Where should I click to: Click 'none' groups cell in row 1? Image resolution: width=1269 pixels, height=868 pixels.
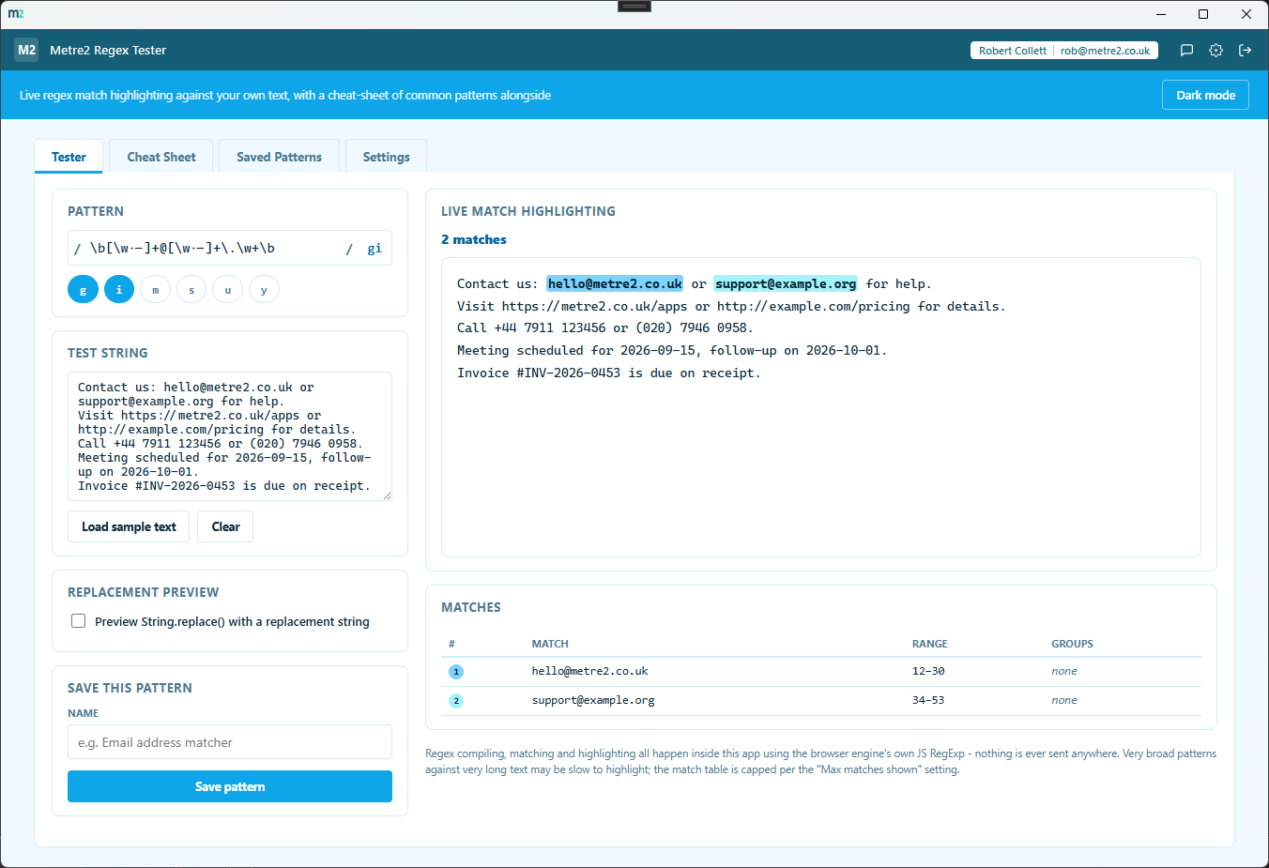1064,671
